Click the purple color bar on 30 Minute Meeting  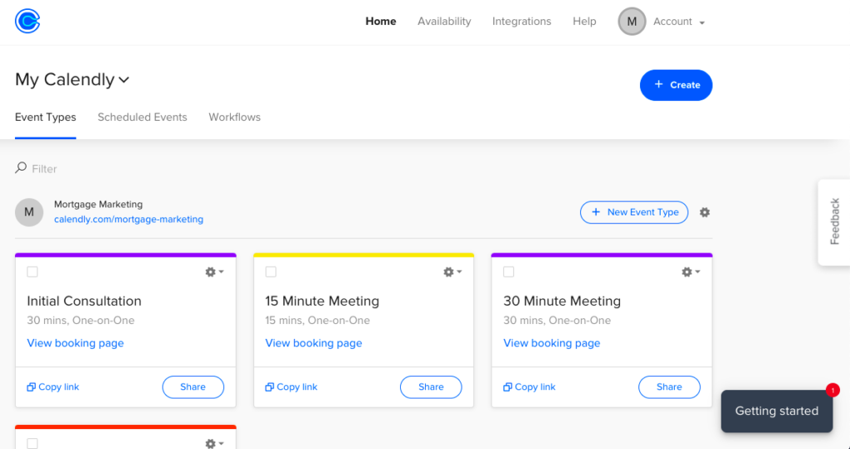(602, 255)
